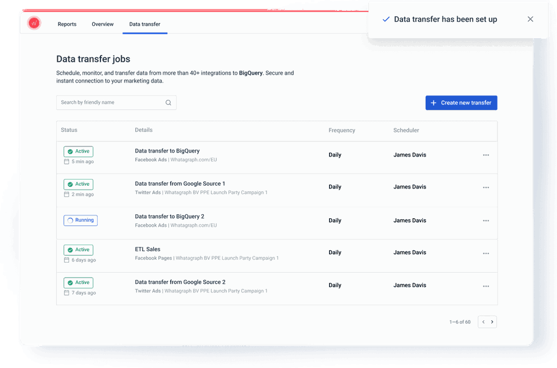Click the calendar icon beside '5 min ago'
This screenshot has height=368, width=557.
coord(66,161)
